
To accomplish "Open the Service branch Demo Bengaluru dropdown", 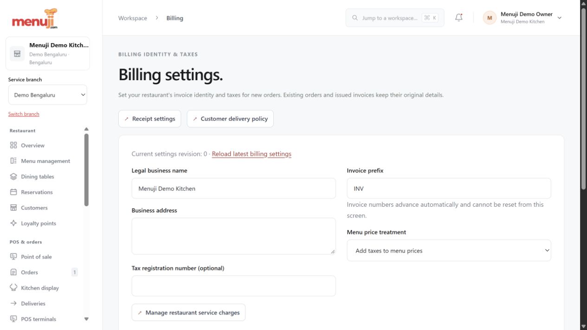I will [x=48, y=95].
